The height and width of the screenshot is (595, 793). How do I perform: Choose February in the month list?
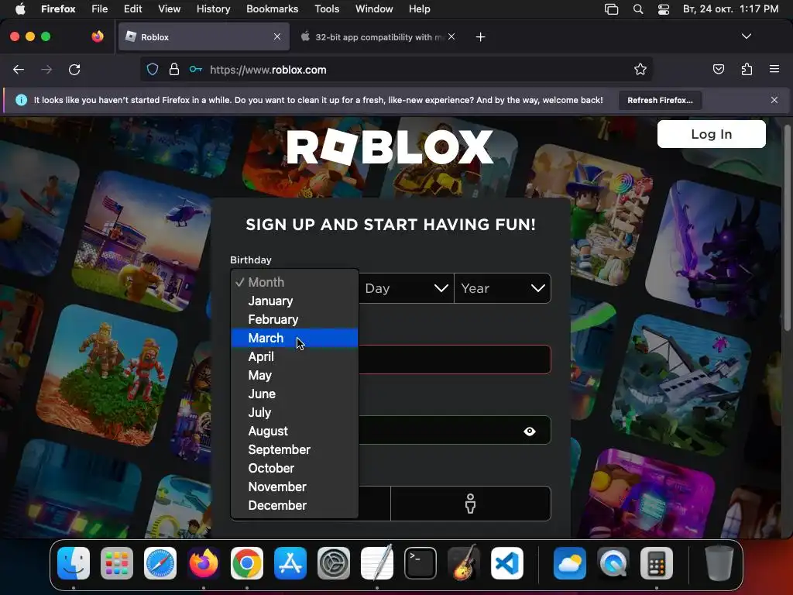pos(294,319)
